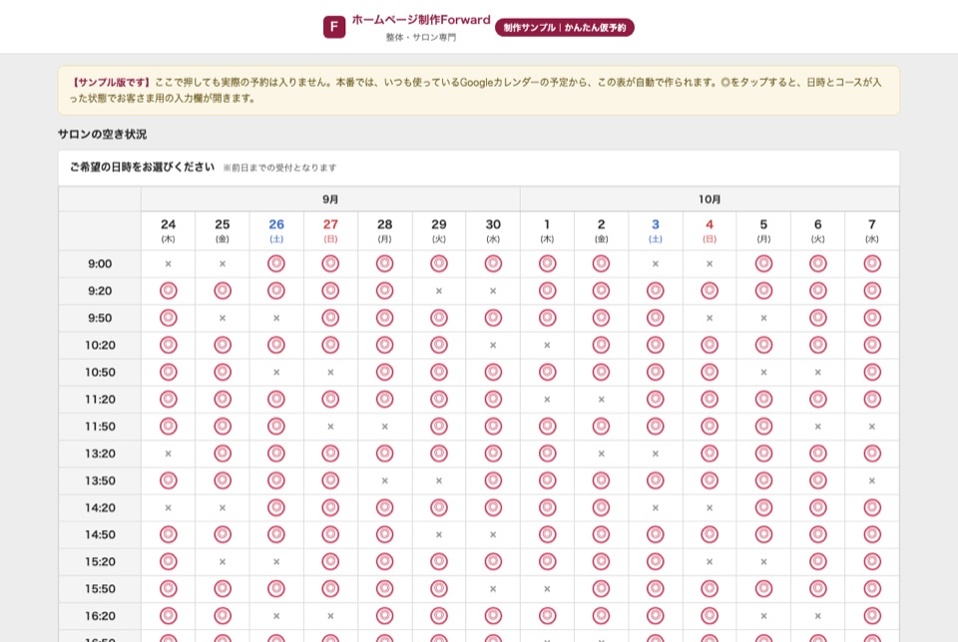Reserve the 11:50 slot on September 26
The height and width of the screenshot is (642, 958).
(x=276, y=426)
